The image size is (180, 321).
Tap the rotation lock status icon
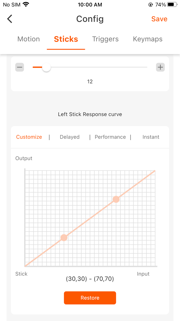coord(151,5)
